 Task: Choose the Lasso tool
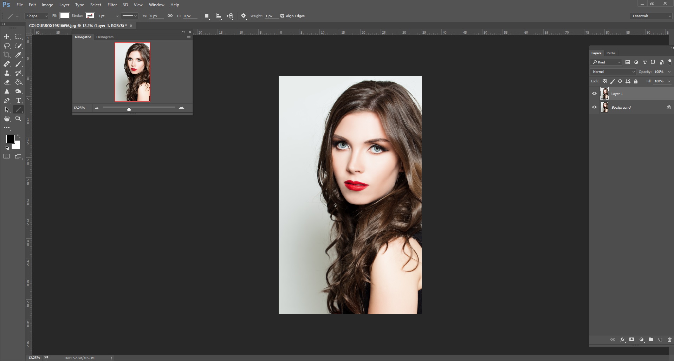[x=7, y=46]
